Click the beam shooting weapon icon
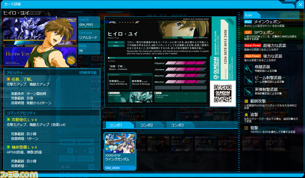The image size is (305, 178). [x=248, y=80]
